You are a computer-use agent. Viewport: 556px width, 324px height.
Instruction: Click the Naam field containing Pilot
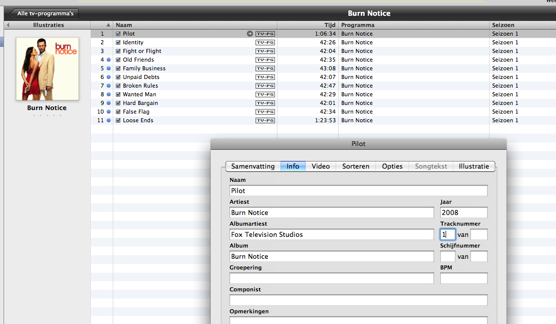tap(358, 191)
